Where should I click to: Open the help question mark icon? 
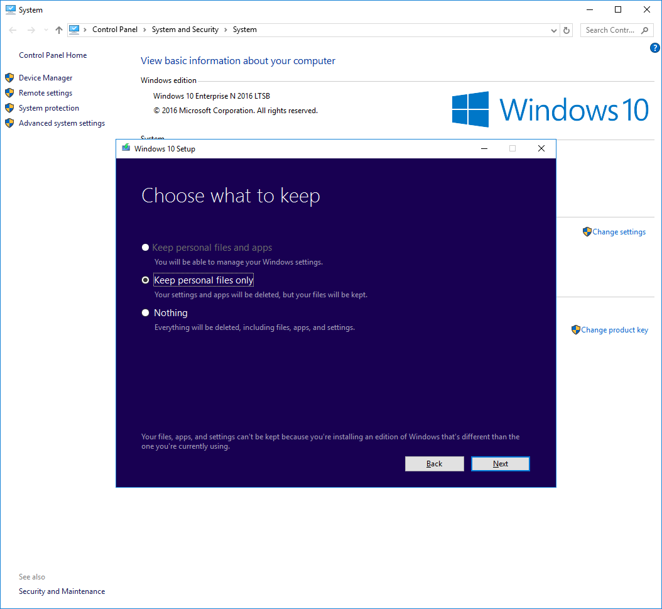(655, 48)
